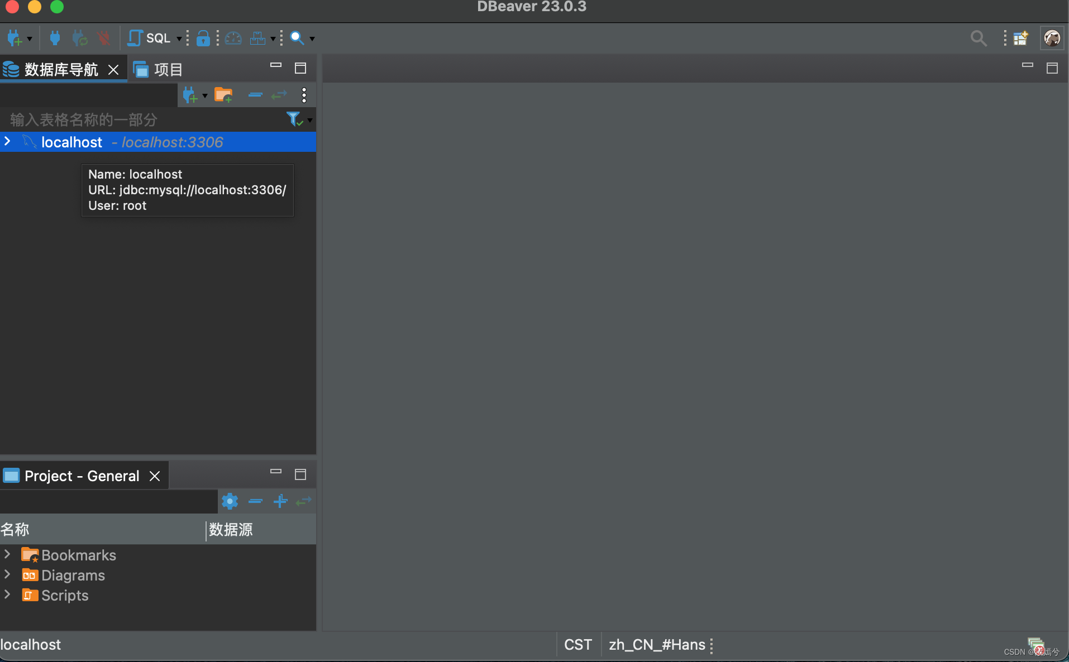This screenshot has height=662, width=1069.
Task: Minimize the Project - General panel
Action: 276,472
